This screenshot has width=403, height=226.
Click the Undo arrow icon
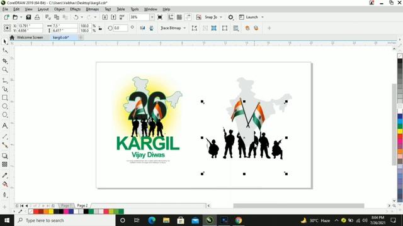point(76,17)
